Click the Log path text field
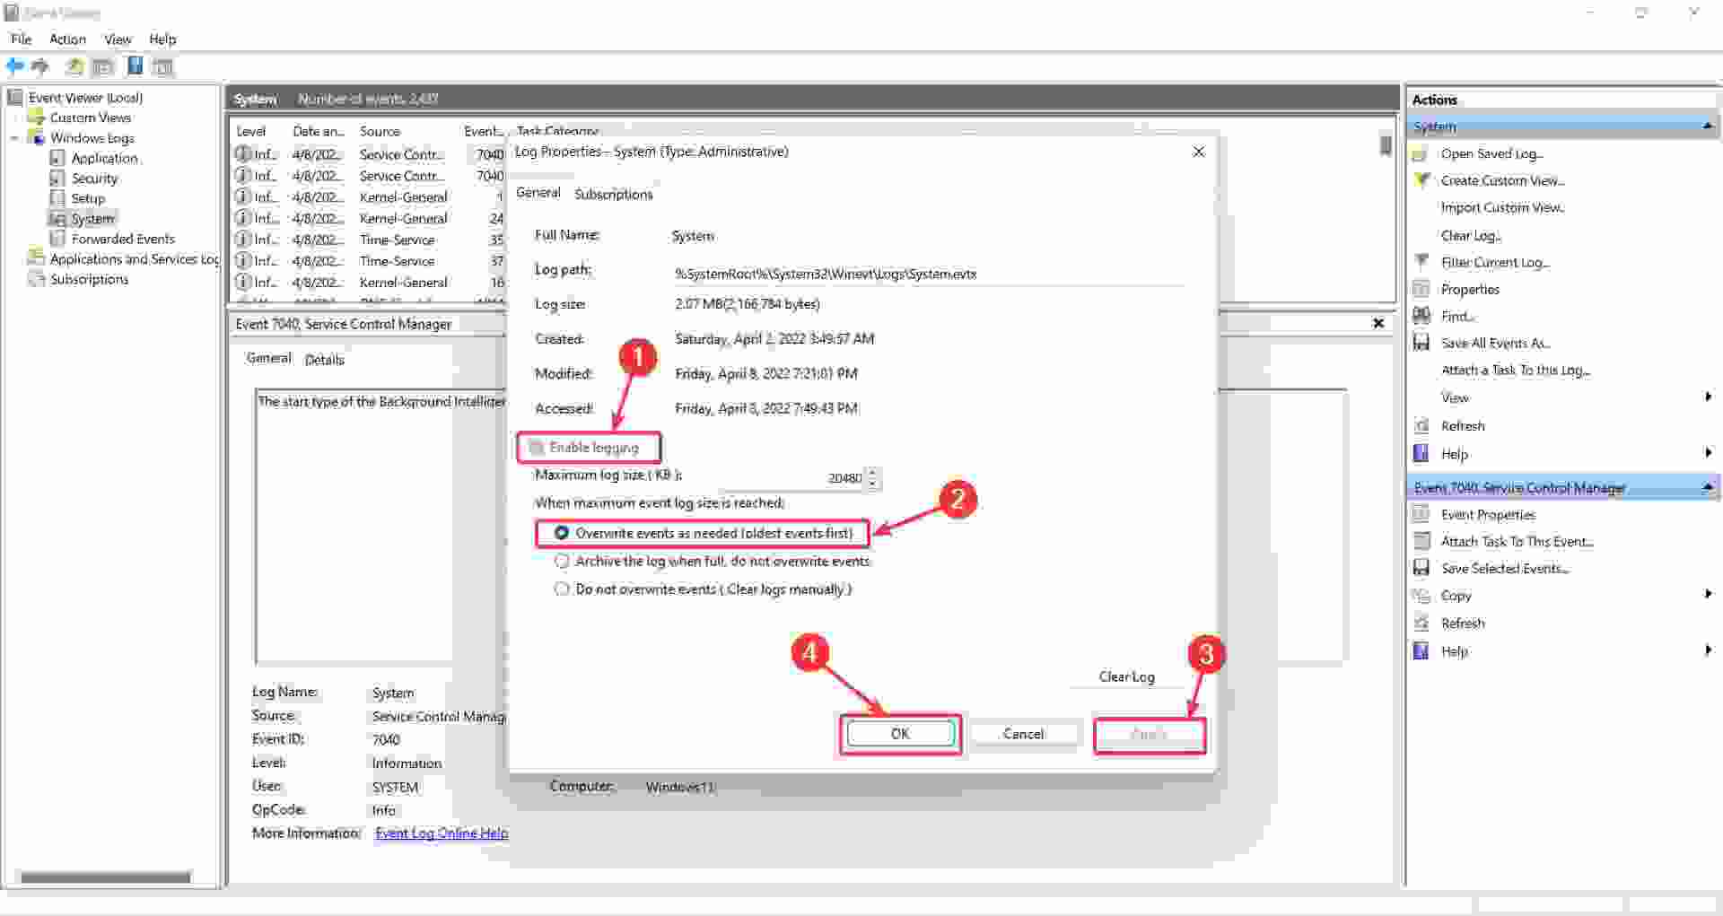This screenshot has height=916, width=1723. point(929,274)
